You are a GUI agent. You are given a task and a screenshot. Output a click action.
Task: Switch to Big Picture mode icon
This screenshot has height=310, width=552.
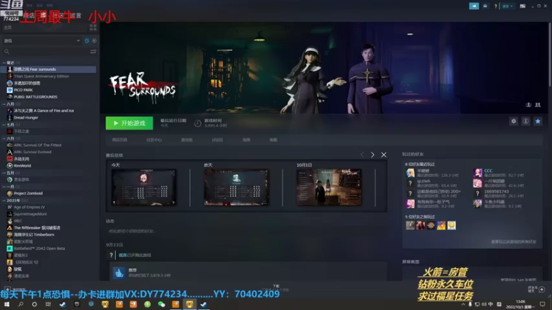tap(522, 6)
